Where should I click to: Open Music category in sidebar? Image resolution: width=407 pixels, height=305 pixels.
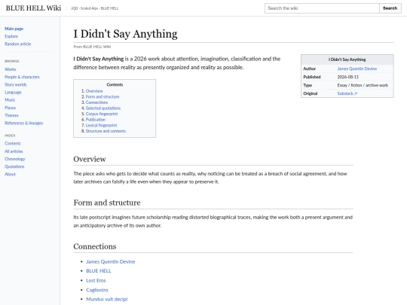[x=10, y=100]
